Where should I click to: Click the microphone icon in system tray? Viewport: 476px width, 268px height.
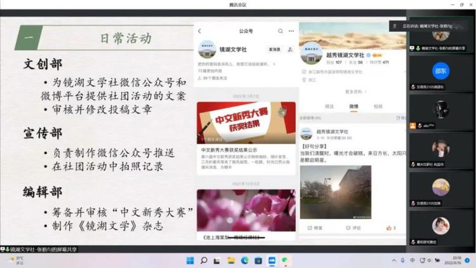point(403,260)
